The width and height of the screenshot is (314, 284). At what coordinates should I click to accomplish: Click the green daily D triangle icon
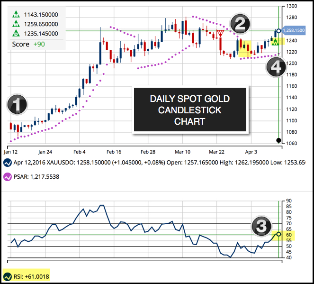coord(16,34)
